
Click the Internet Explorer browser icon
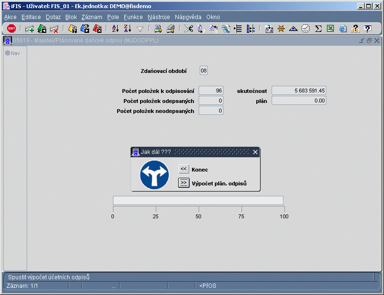[x=343, y=29]
